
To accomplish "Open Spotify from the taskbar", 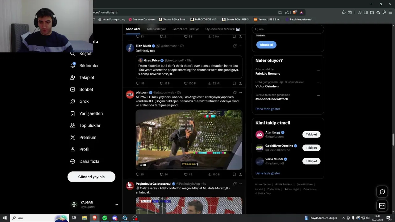I will [105, 218].
